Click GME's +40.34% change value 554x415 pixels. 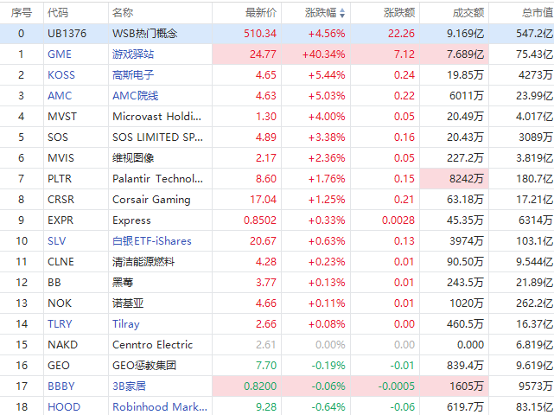pos(323,54)
